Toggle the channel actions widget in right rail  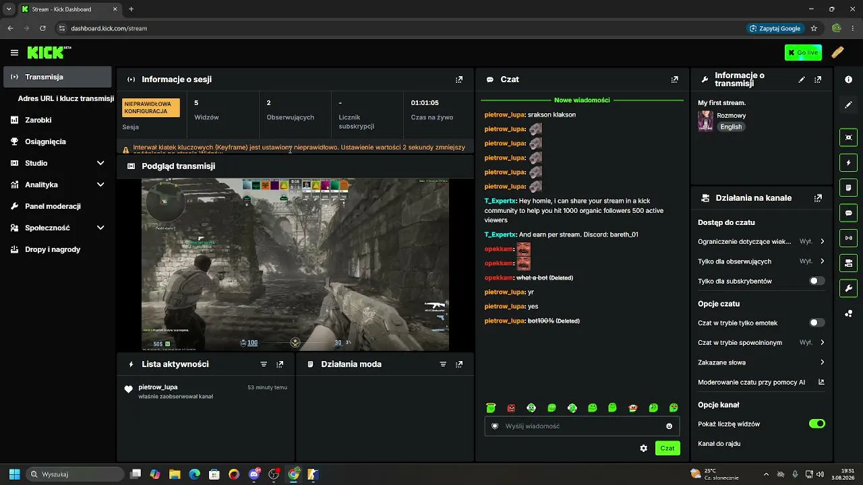click(x=848, y=263)
